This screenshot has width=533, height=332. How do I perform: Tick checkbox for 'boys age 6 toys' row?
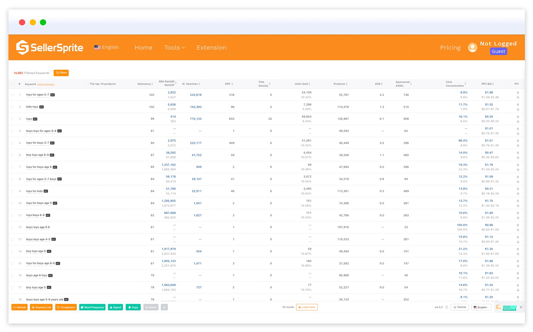tap(12, 276)
